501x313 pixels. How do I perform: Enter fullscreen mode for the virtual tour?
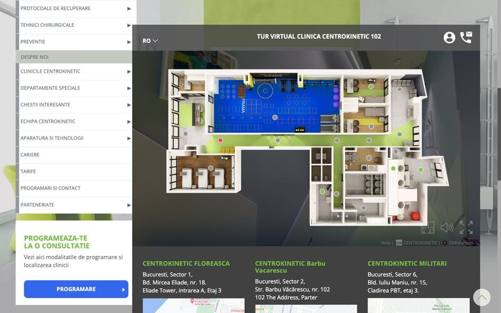466,228
